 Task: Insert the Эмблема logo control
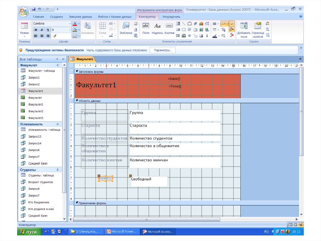(125, 28)
